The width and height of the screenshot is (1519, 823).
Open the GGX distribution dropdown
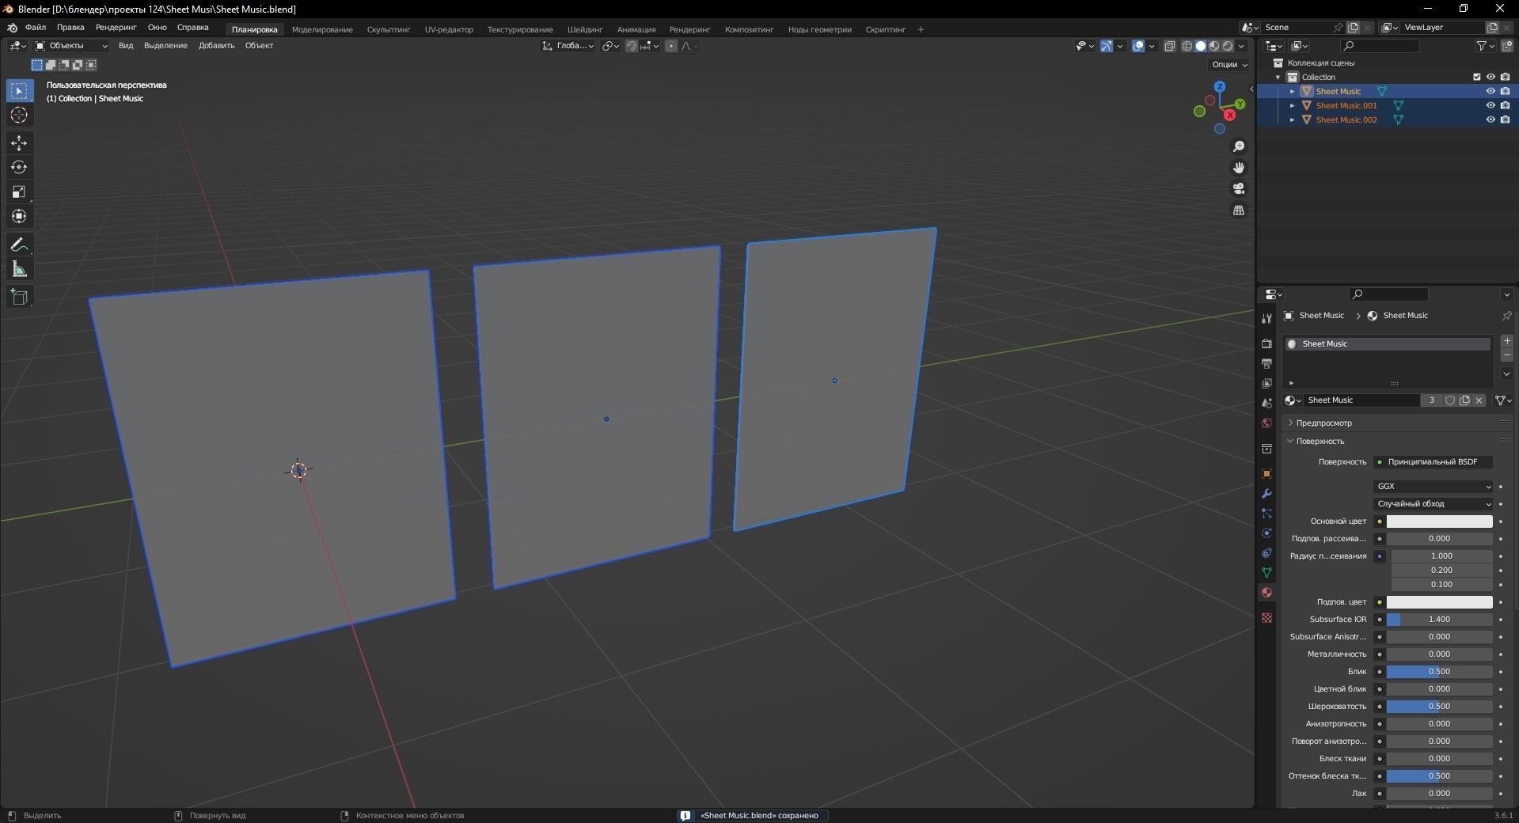[x=1433, y=487]
